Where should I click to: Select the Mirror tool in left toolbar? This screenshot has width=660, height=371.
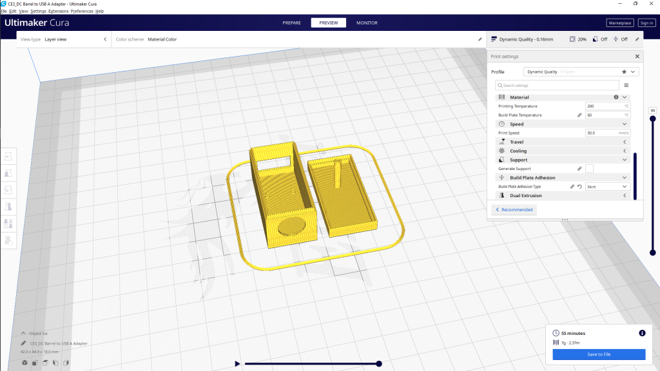pyautogui.click(x=9, y=207)
